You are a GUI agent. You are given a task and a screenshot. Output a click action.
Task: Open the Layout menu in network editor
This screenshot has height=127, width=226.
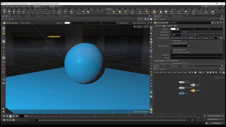pyautogui.click(x=179, y=72)
